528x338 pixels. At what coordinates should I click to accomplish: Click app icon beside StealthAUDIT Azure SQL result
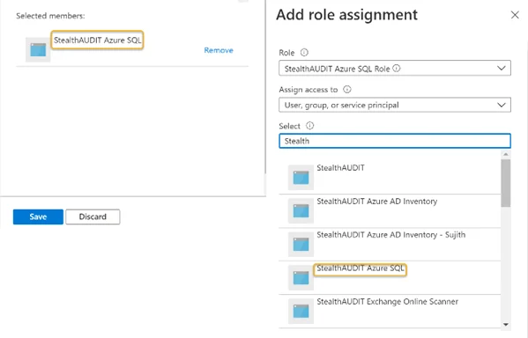[301, 278]
